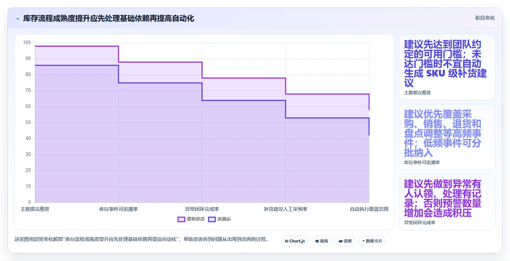Click y-axis value 70

coord(28,91)
